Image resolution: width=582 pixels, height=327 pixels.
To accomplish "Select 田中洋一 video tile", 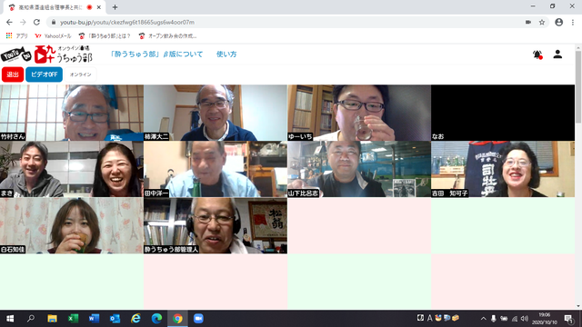I will [x=216, y=169].
